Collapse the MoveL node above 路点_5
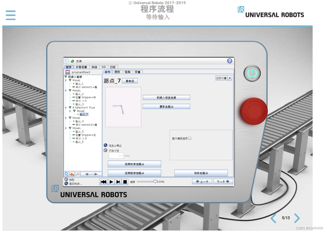The image size is (327, 232). click(70, 128)
